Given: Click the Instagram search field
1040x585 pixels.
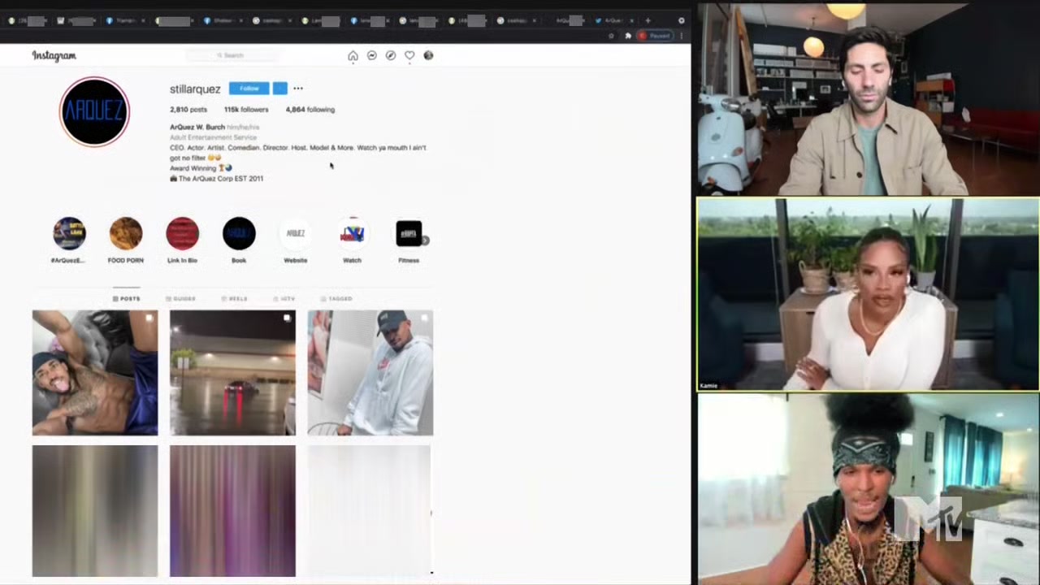Looking at the screenshot, I should click(x=233, y=55).
